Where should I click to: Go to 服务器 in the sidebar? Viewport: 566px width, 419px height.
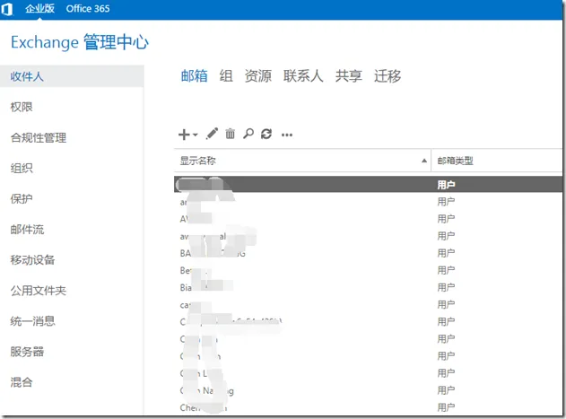pos(27,352)
